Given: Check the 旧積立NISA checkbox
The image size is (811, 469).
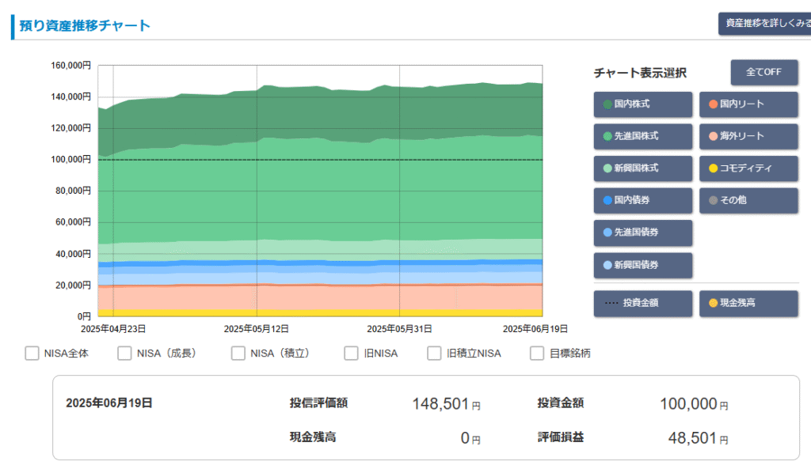Looking at the screenshot, I should pyautogui.click(x=434, y=354).
